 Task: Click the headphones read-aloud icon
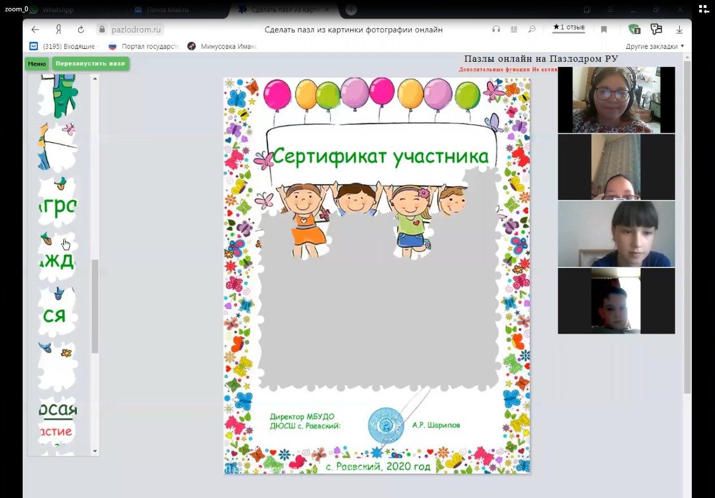pos(496,29)
